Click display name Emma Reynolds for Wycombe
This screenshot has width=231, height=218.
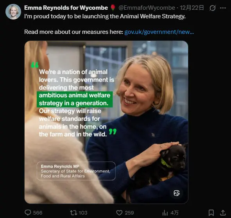(66, 8)
